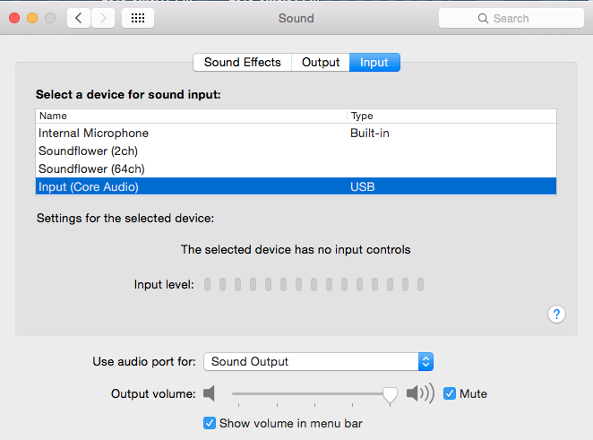Switch to the Output tab

[x=320, y=62]
